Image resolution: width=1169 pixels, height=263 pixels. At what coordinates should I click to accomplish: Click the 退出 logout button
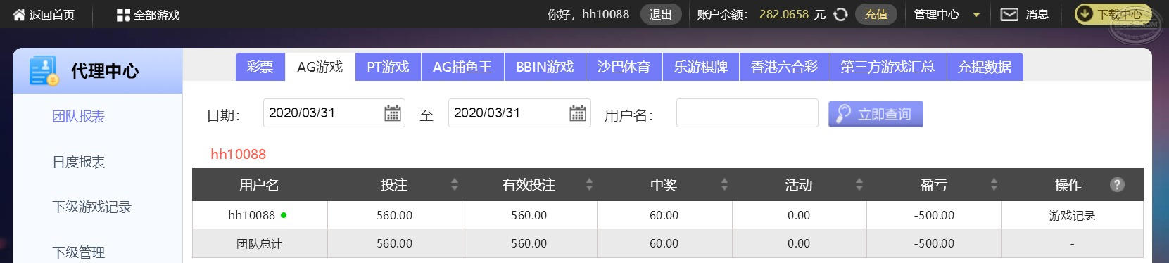pyautogui.click(x=660, y=14)
